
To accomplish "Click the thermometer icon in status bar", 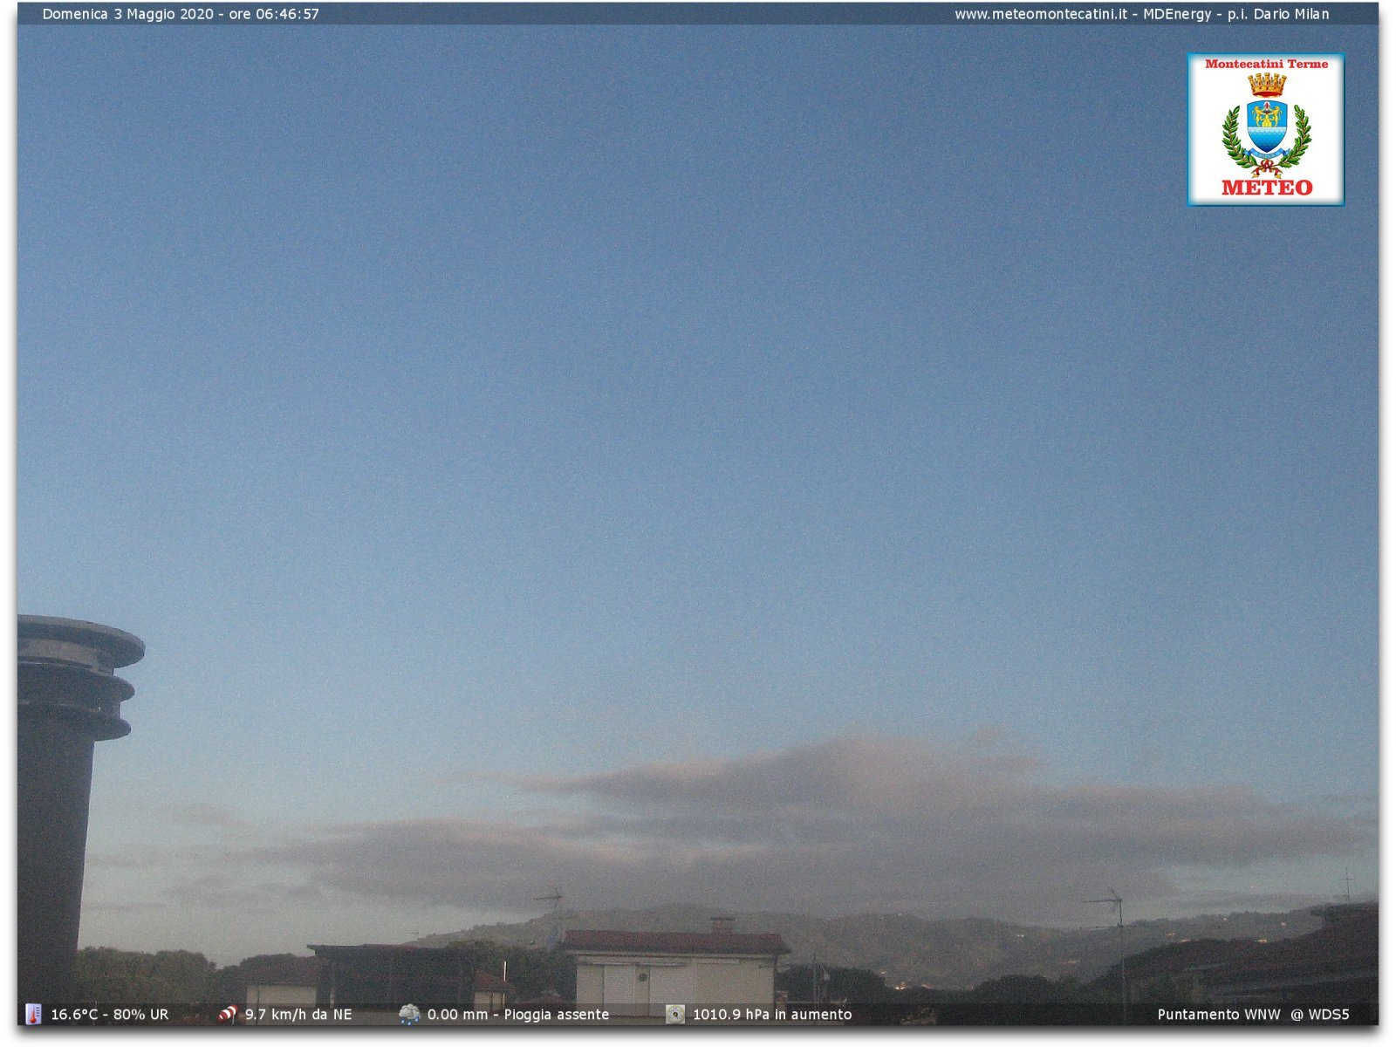I will [x=33, y=1014].
